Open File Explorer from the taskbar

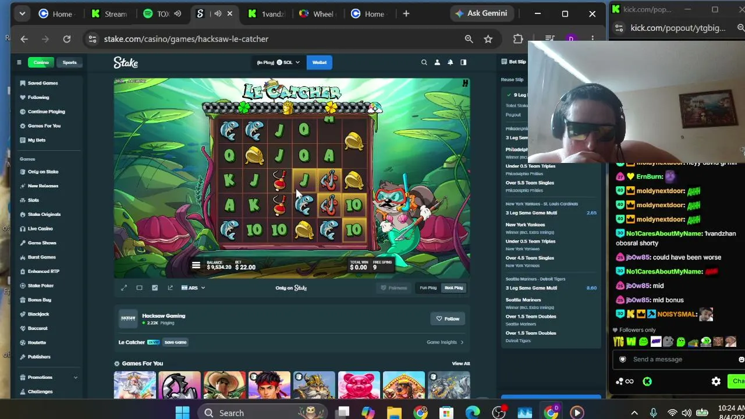394,413
